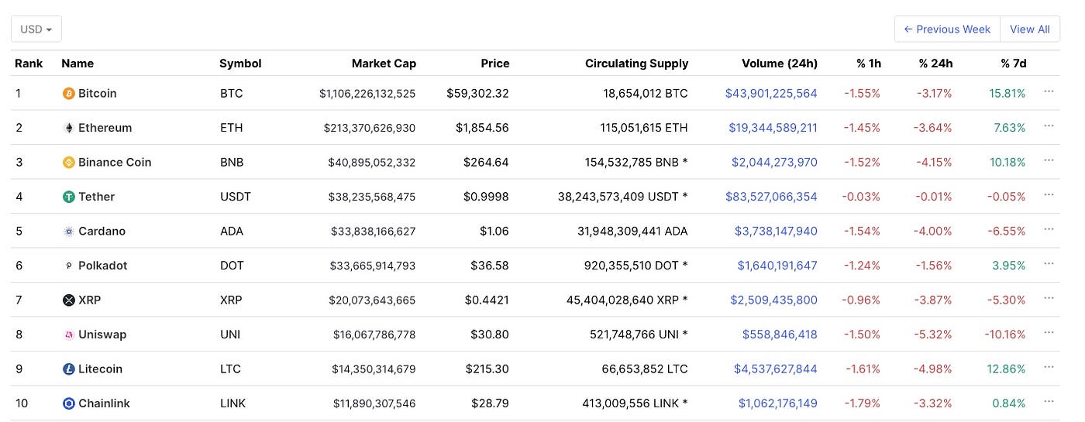Open the Cardano name link
Viewport: 1085px width, 422px height.
(102, 232)
